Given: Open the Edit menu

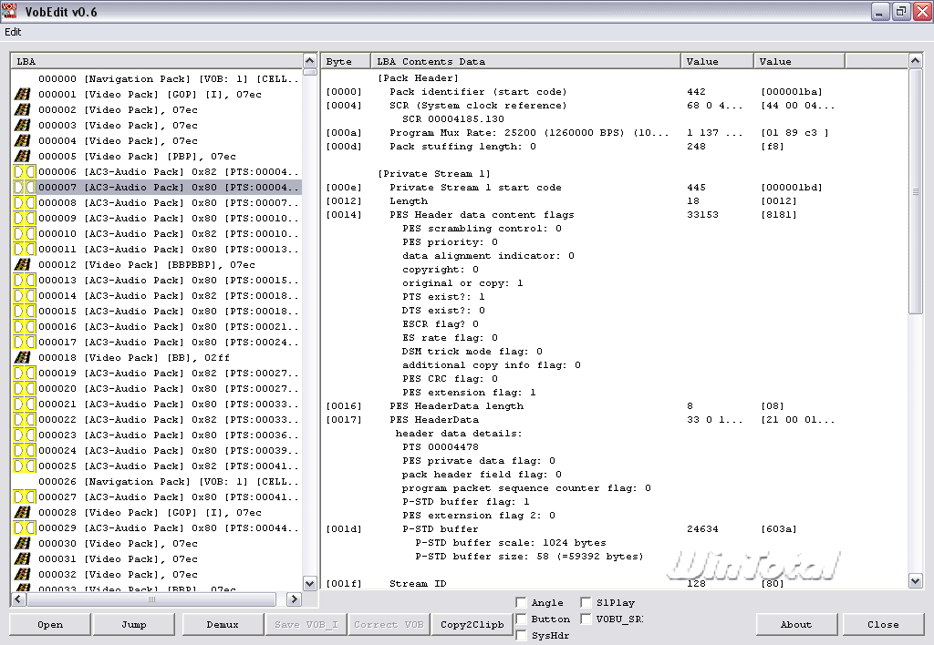Looking at the screenshot, I should [x=13, y=31].
